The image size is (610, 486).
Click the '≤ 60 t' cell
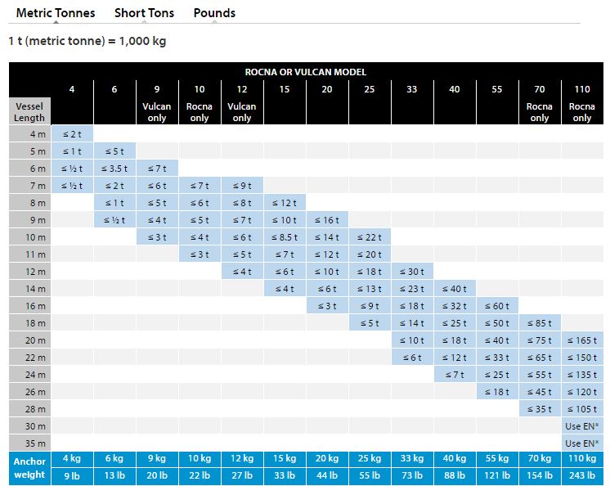[497, 306]
